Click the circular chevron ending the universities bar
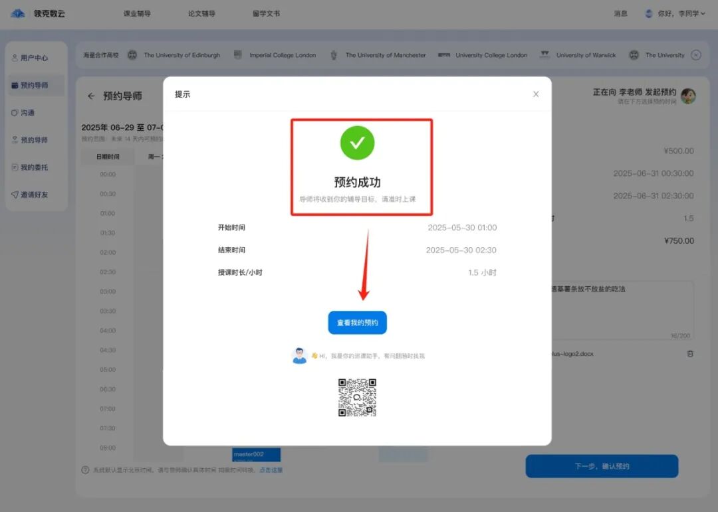 click(x=696, y=55)
